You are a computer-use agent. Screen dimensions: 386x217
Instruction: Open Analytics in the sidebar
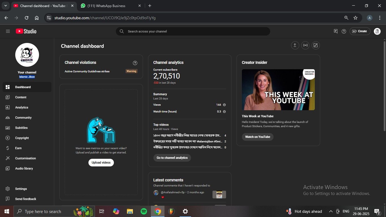27,107
